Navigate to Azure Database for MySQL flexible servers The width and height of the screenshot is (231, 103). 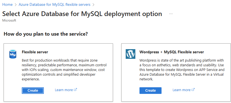[55, 5]
